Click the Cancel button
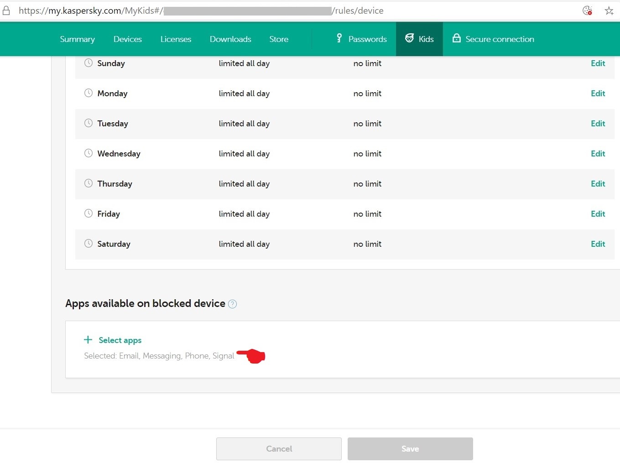Screen dimensions: 620x463 pos(279,449)
